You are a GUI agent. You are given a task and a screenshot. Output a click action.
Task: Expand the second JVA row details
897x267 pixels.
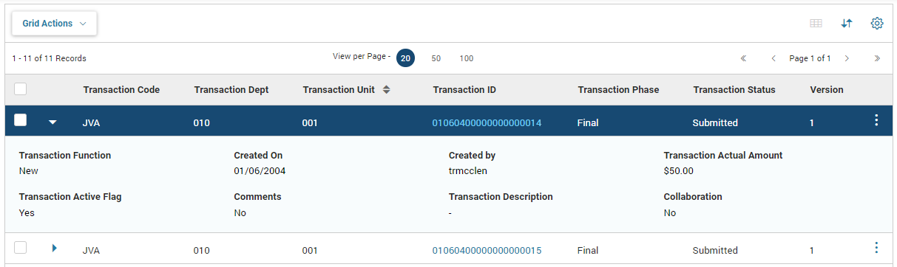click(54, 248)
